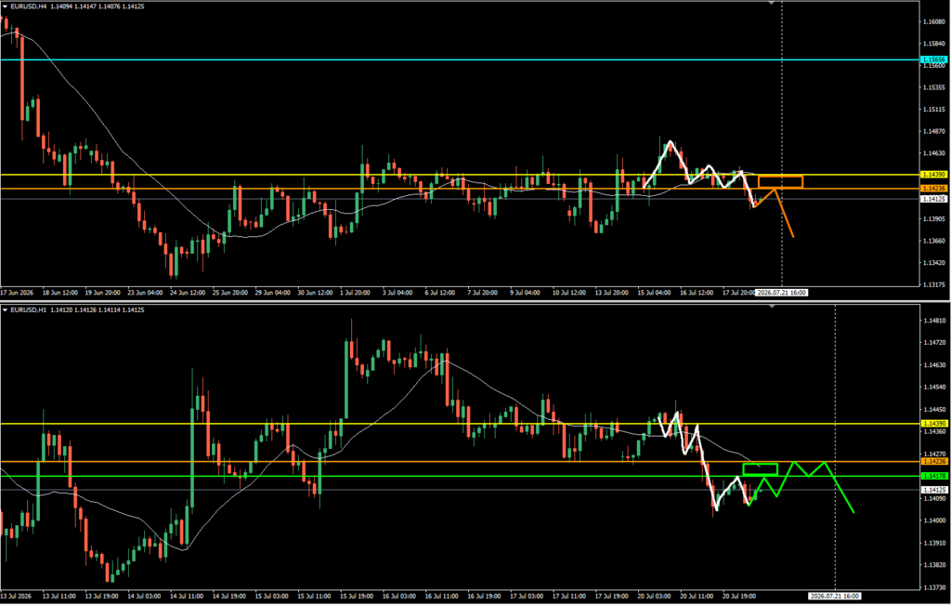Click the 20 Jul 11:00 time axis label
This screenshot has width=951, height=605.
coord(697,596)
